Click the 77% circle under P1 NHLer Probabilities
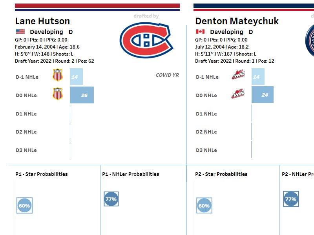Screen dimensions: 314x235 coord(111,199)
